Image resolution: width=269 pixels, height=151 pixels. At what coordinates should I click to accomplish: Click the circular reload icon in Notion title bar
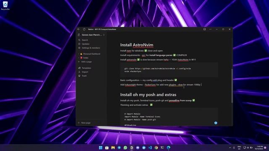pyautogui.click(x=84, y=29)
